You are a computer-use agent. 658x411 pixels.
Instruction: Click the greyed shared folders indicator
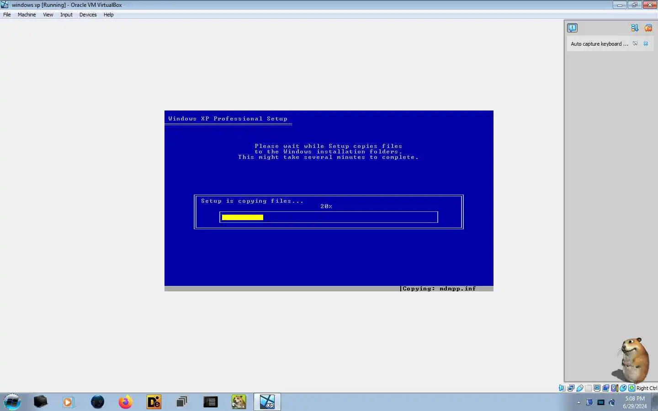589,388
